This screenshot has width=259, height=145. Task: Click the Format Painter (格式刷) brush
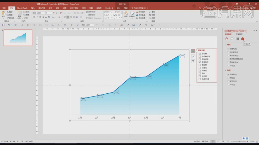click(x=8, y=18)
